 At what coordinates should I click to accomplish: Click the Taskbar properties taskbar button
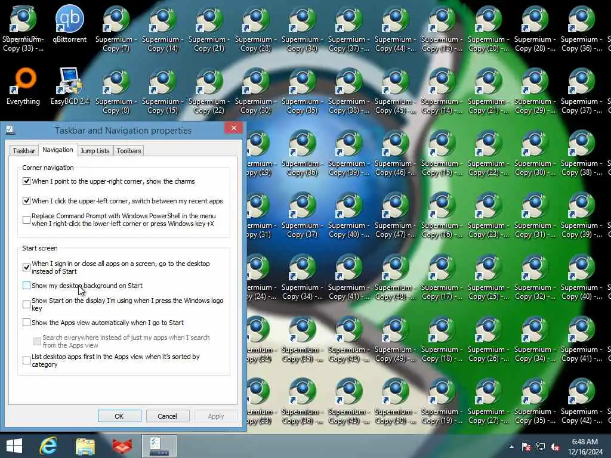[x=159, y=446]
